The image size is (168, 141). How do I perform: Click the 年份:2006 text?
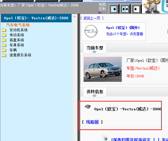coord(135,76)
